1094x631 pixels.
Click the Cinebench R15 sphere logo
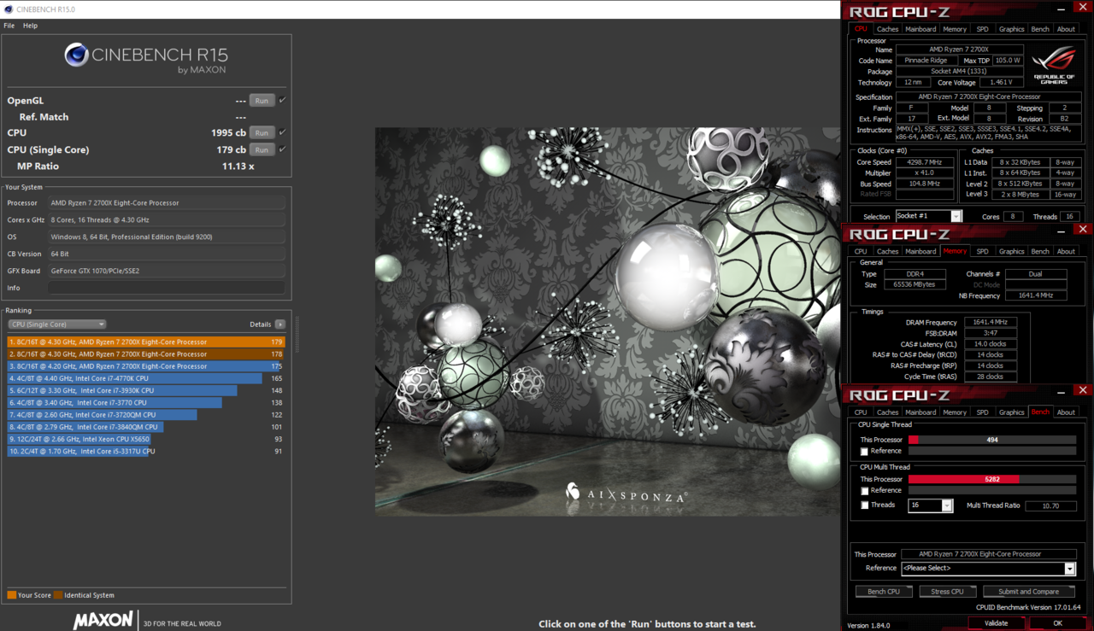[76, 56]
